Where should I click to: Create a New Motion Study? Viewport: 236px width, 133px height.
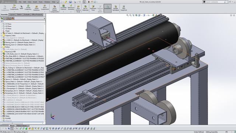tap(78, 9)
